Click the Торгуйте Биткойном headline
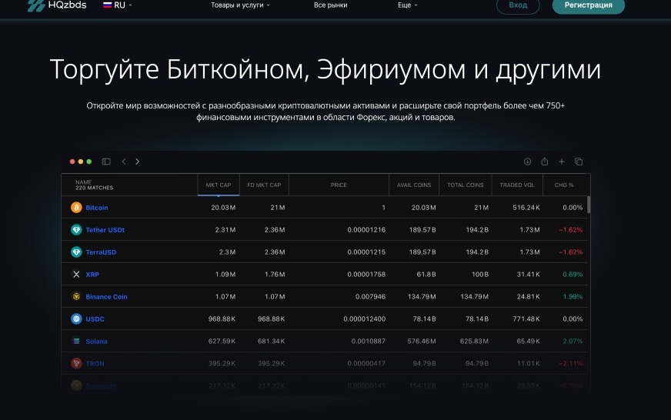Screen dimensions: 671x420 [325, 69]
